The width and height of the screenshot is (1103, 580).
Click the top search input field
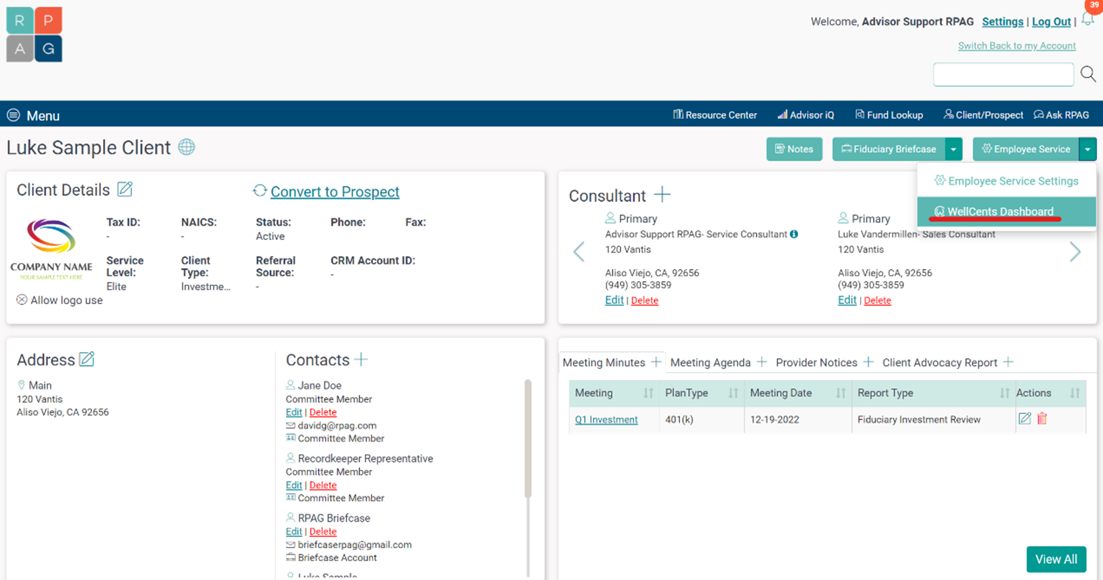[1003, 74]
